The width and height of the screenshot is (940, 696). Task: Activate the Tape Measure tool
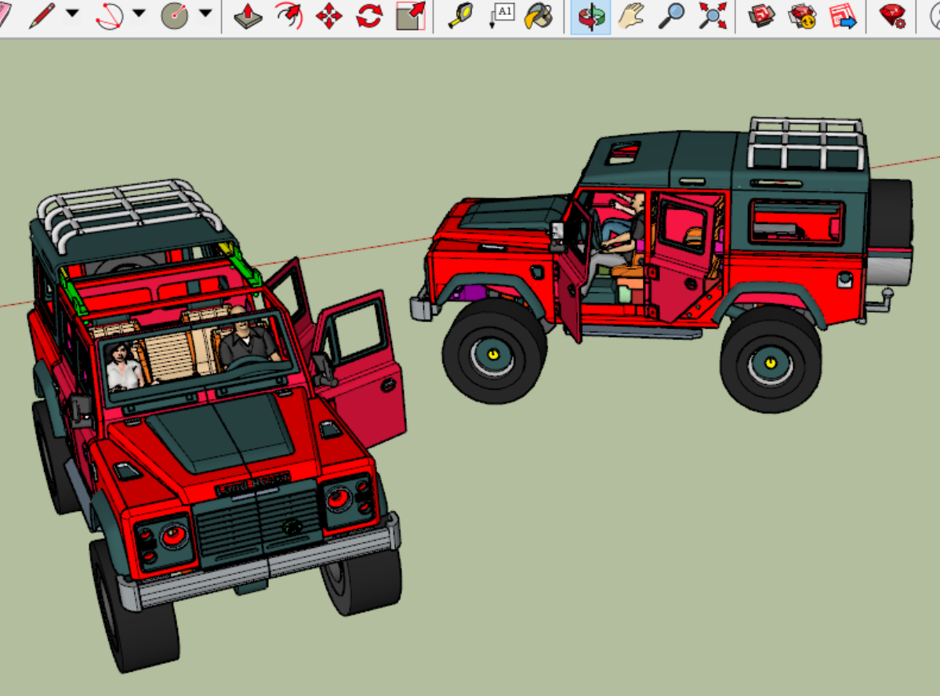(x=460, y=16)
